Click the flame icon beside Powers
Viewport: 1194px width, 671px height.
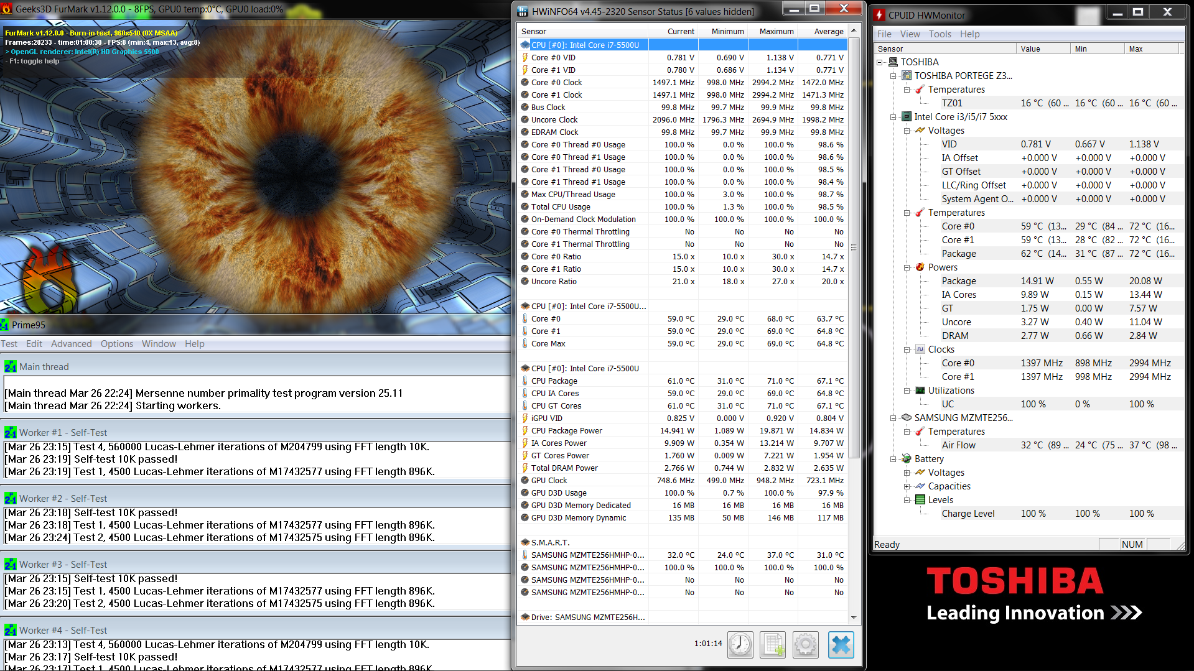click(920, 267)
